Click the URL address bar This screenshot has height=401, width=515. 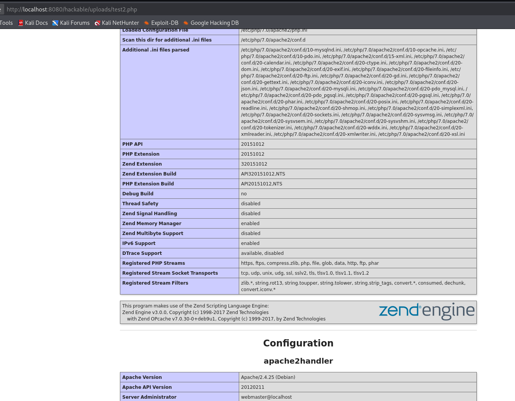tap(260, 9)
